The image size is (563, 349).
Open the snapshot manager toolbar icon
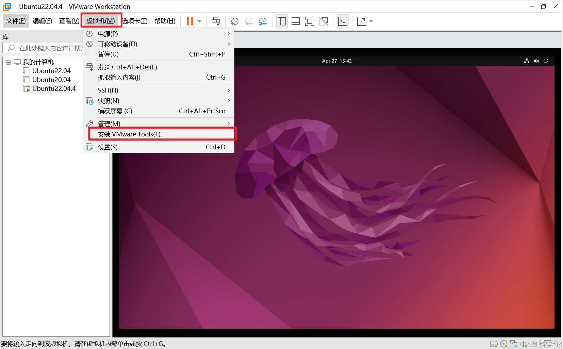pyautogui.click(x=263, y=21)
